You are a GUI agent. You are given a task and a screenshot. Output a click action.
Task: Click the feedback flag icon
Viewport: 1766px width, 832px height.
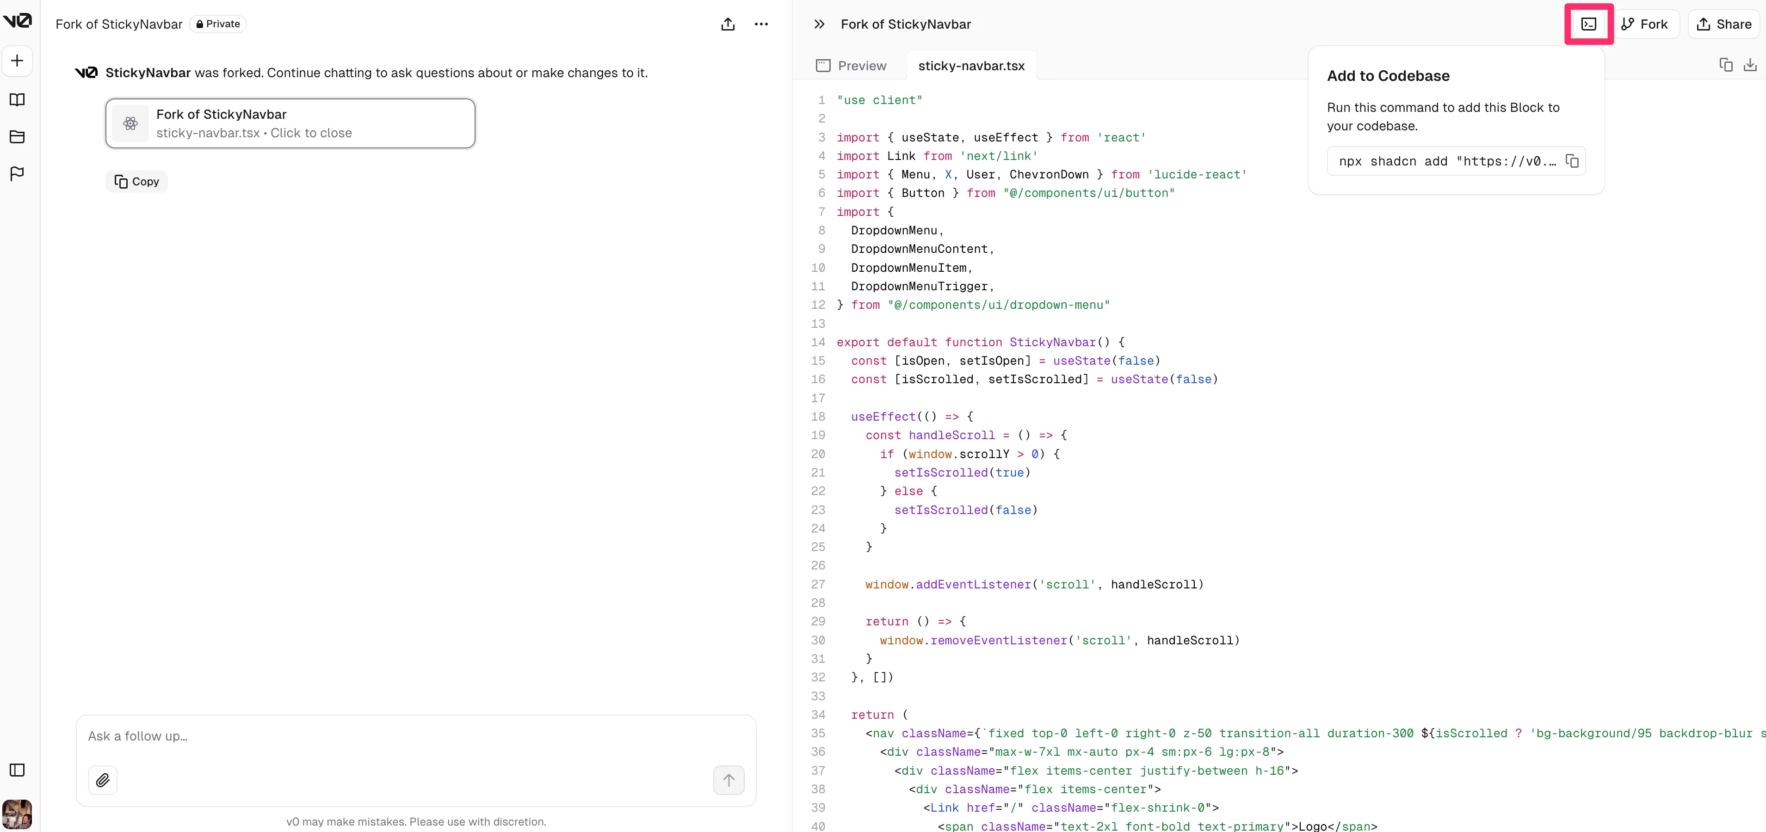[x=17, y=174]
